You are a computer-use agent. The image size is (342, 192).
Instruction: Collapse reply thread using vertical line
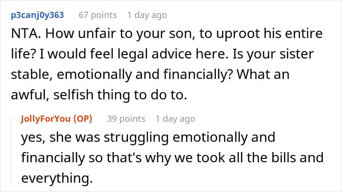[x=11, y=150]
